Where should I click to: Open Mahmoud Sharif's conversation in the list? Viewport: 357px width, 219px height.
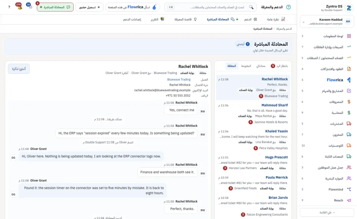tap(253, 114)
